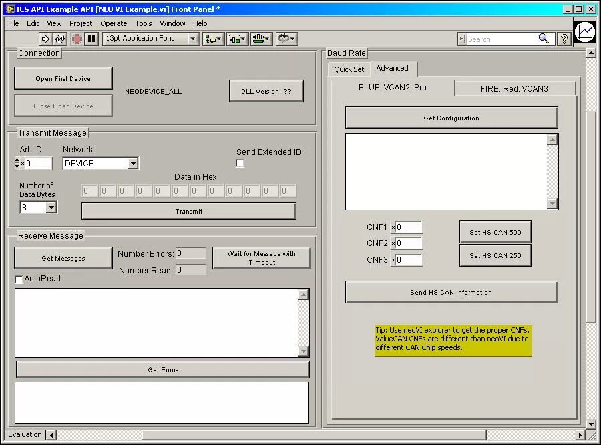Click the Set HS CAN 250 button
This screenshot has height=445, width=601.
tap(495, 255)
